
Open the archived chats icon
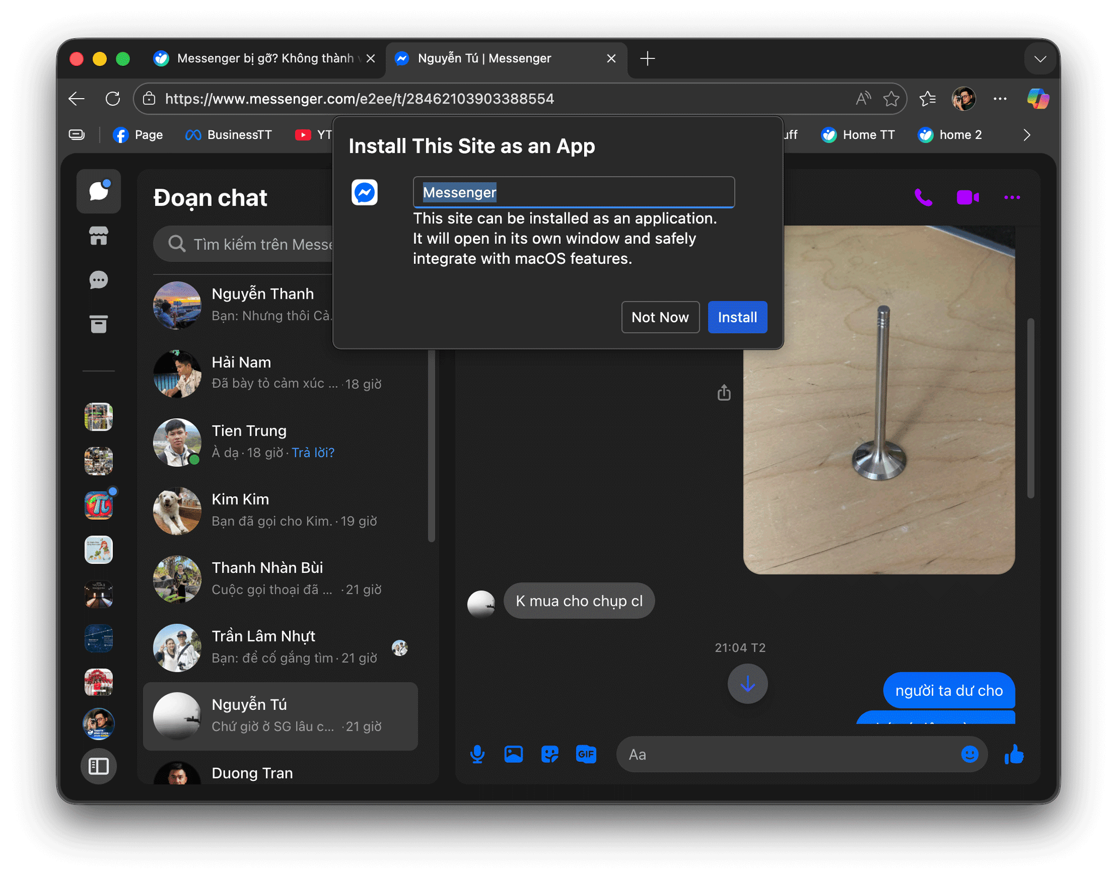pyautogui.click(x=99, y=324)
